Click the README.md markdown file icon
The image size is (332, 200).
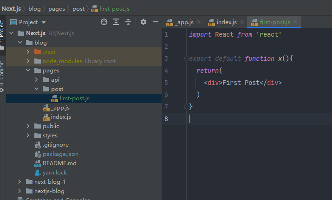[x=38, y=163]
